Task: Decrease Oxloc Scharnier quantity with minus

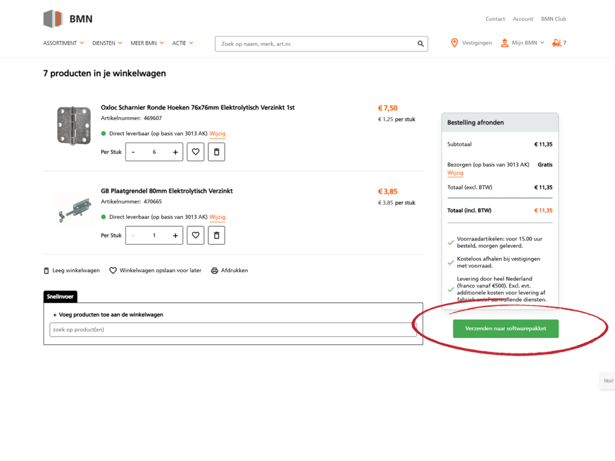Action: (x=133, y=152)
